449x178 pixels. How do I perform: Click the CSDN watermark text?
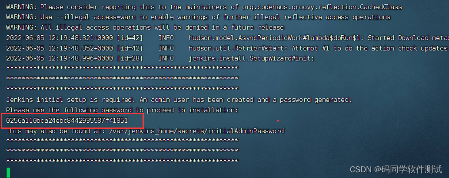[396, 169]
